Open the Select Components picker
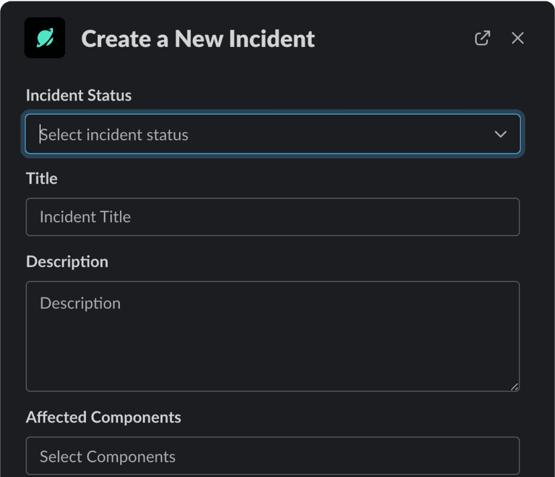This screenshot has width=555, height=477. 273,456
